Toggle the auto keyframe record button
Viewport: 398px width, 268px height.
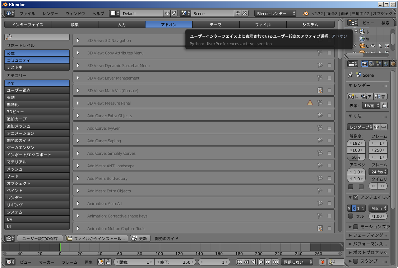coord(323,262)
